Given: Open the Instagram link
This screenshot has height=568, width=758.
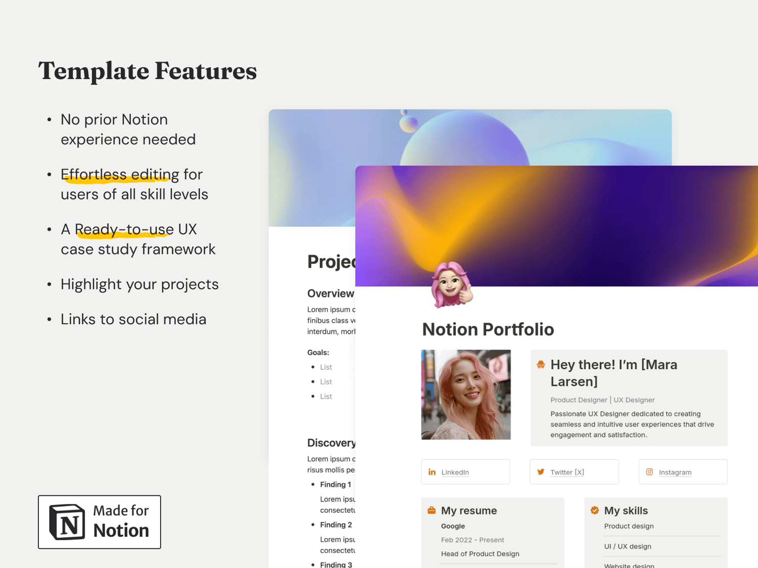Looking at the screenshot, I should (x=675, y=473).
